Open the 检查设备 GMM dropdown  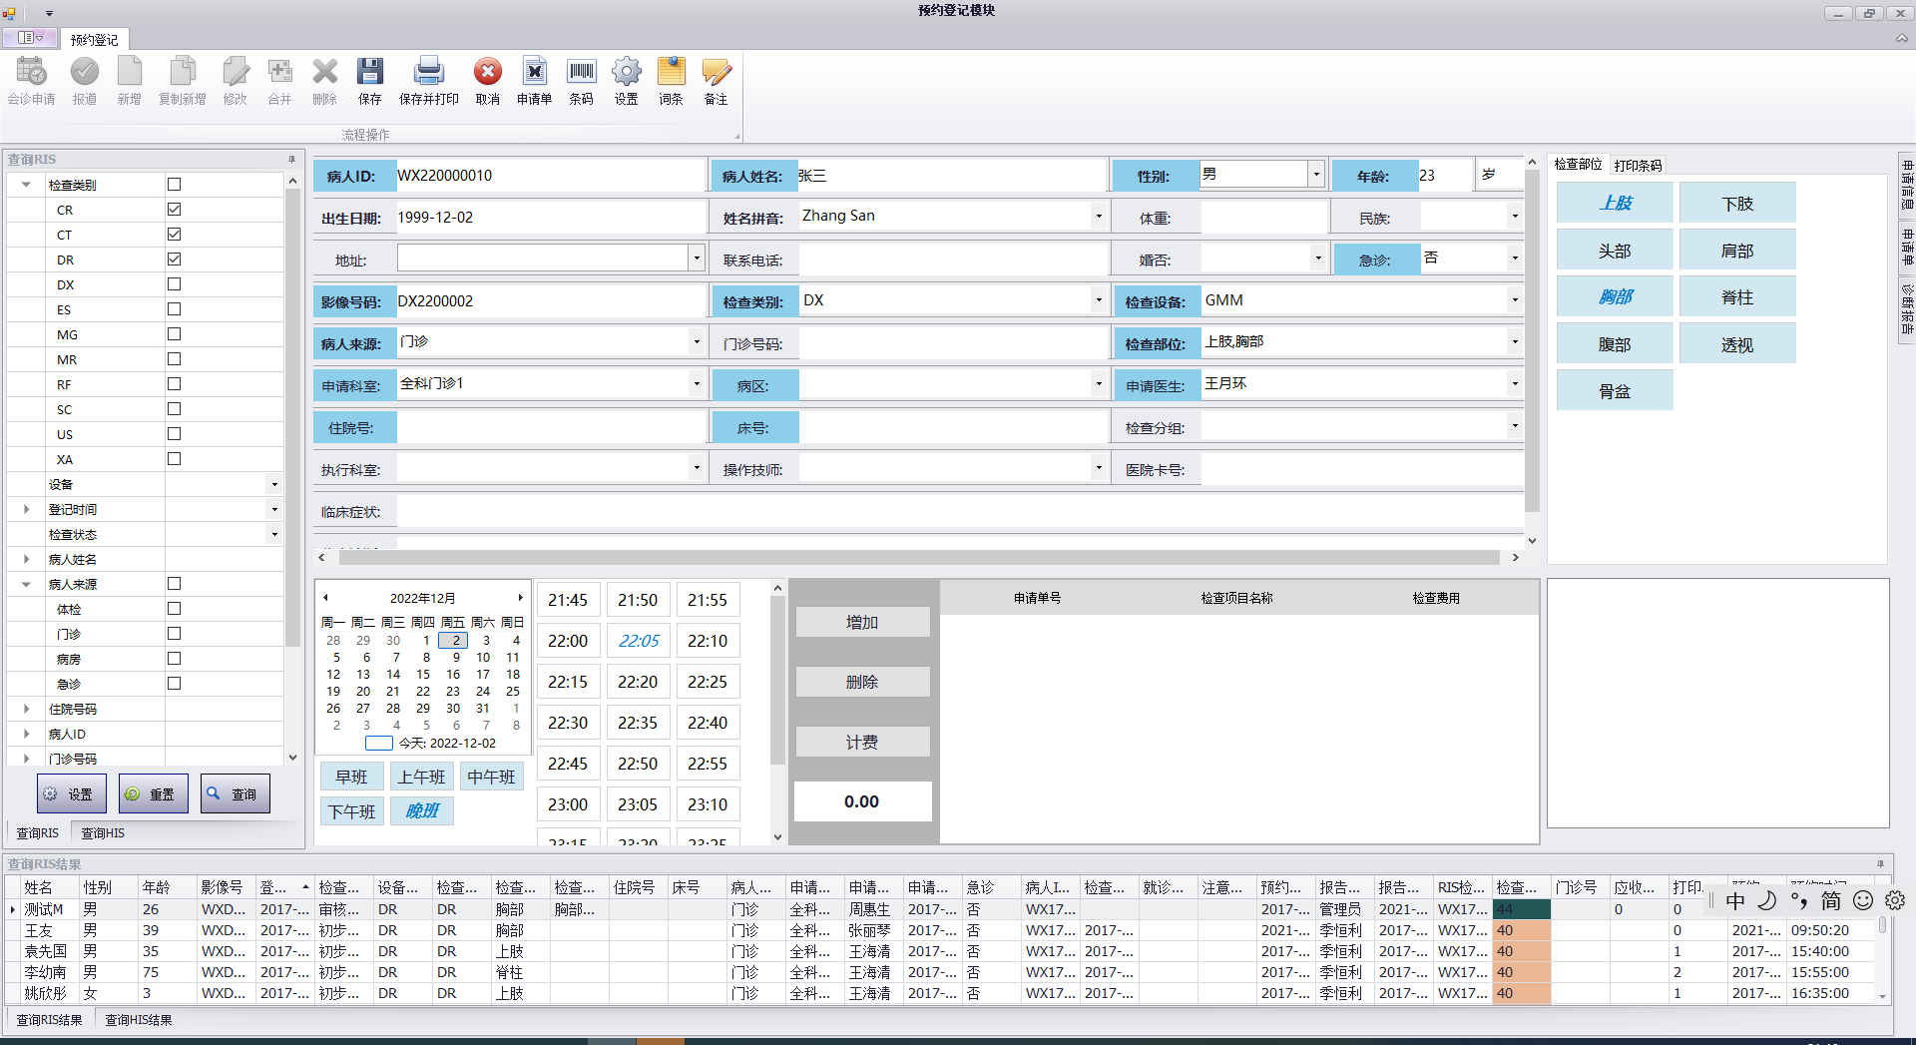pyautogui.click(x=1514, y=300)
